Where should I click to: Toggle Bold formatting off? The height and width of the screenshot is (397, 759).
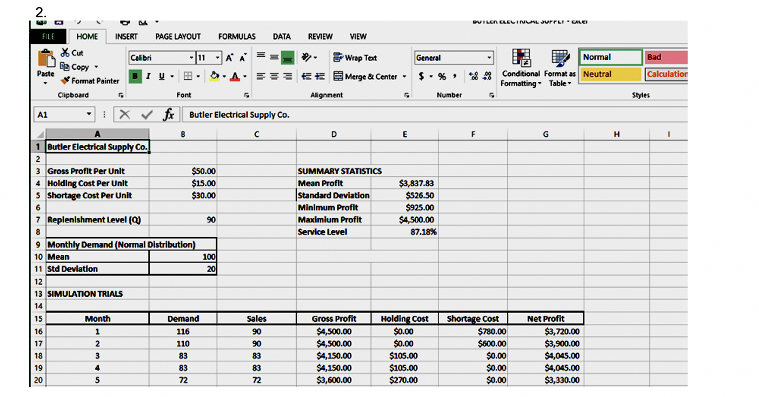[x=135, y=76]
